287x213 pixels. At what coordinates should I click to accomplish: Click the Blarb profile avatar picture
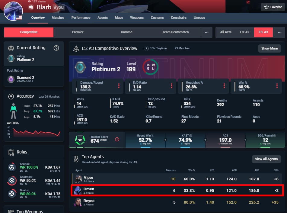(x=13, y=11)
